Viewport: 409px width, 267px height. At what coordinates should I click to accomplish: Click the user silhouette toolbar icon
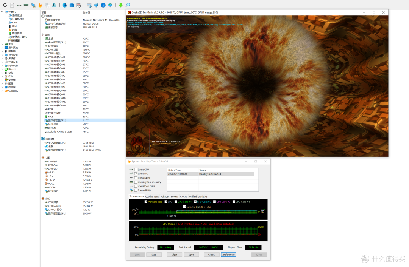(54, 5)
